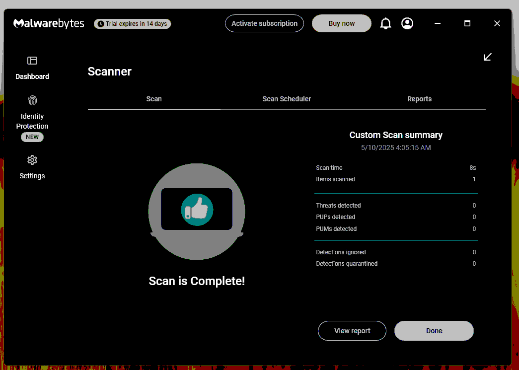Click the scan date 5/10/2025 4:05:15 AM

396,148
